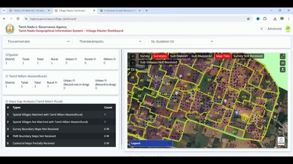Toggle the Sub Division(v) layer
This screenshot has height=164, width=293.
[202, 56]
